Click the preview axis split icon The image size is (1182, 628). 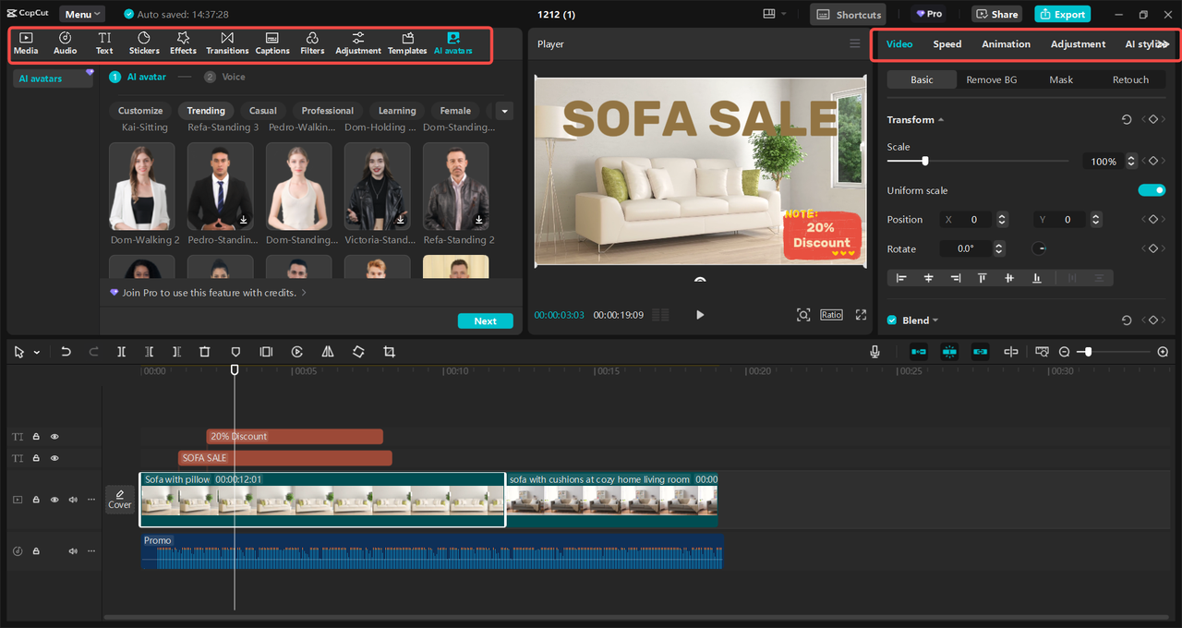click(1011, 352)
